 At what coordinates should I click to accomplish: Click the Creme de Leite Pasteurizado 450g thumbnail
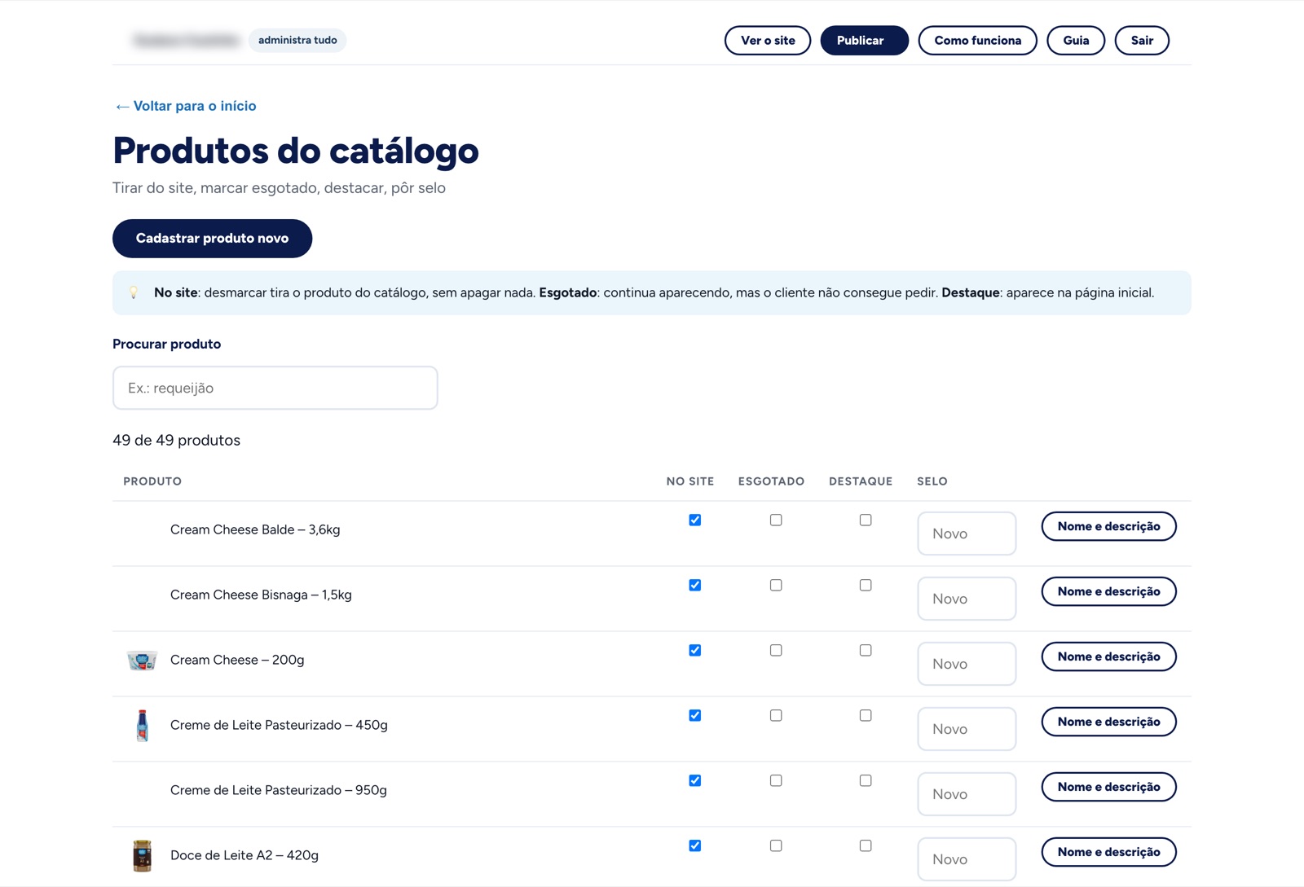[142, 725]
